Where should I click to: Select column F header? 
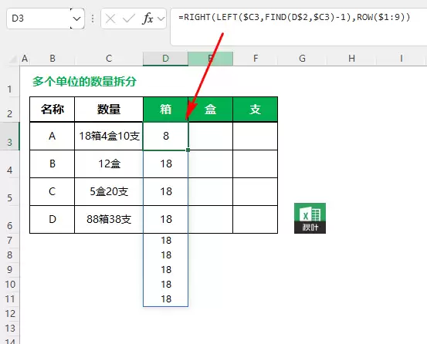[x=256, y=59]
